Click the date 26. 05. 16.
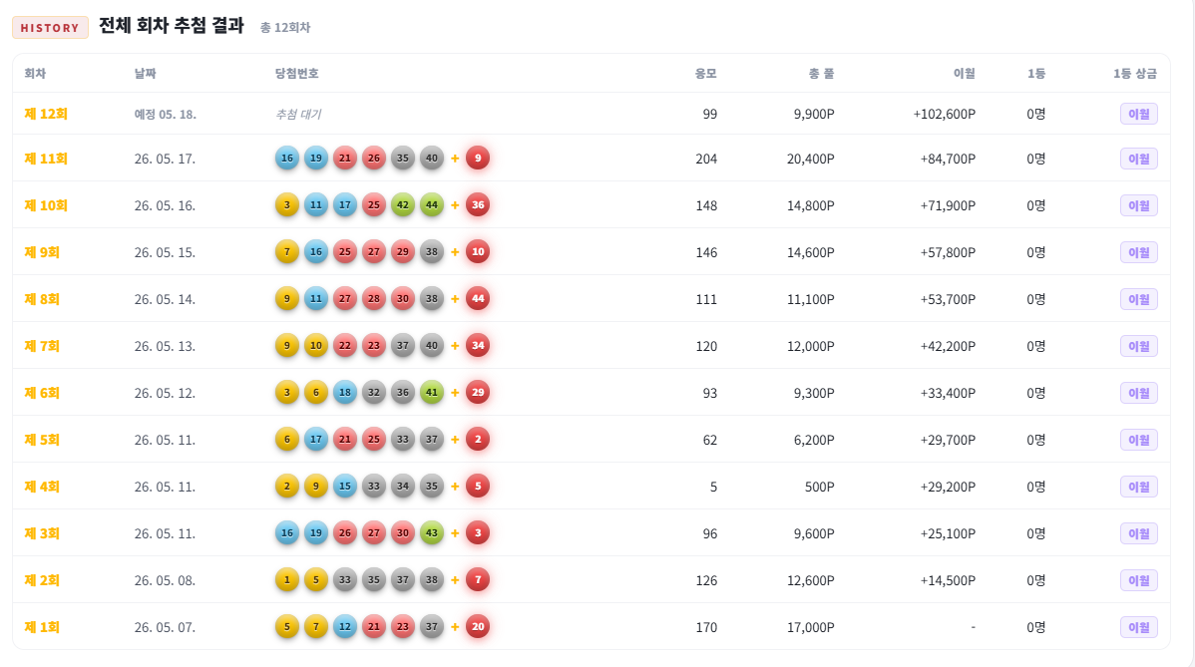 (165, 205)
